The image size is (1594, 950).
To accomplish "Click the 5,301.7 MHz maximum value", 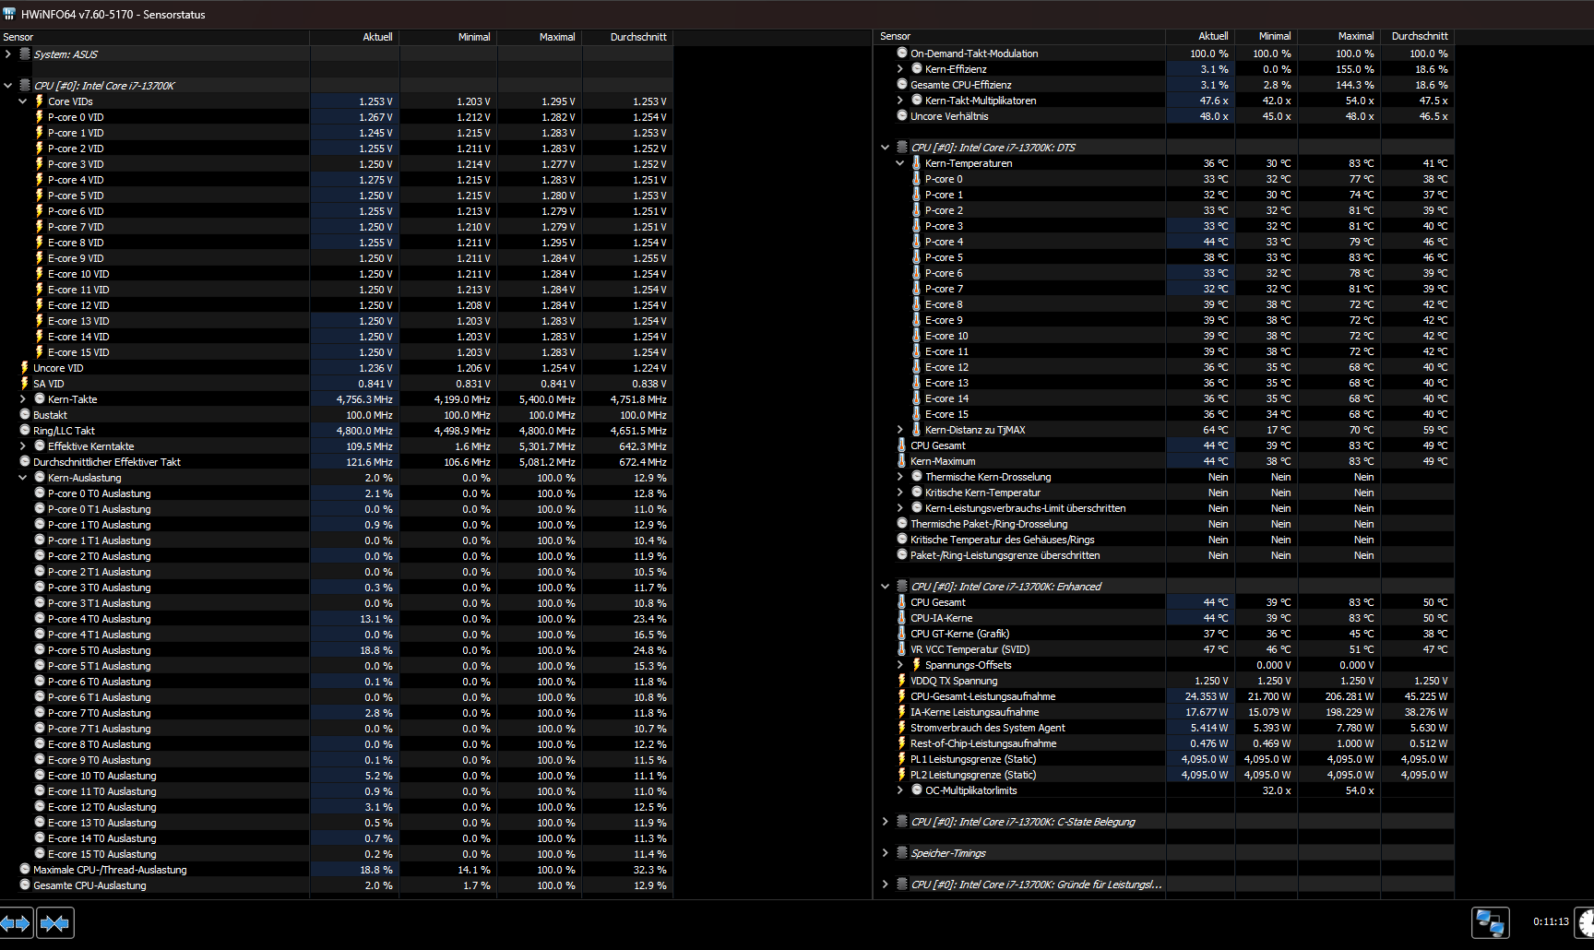I will click(547, 446).
